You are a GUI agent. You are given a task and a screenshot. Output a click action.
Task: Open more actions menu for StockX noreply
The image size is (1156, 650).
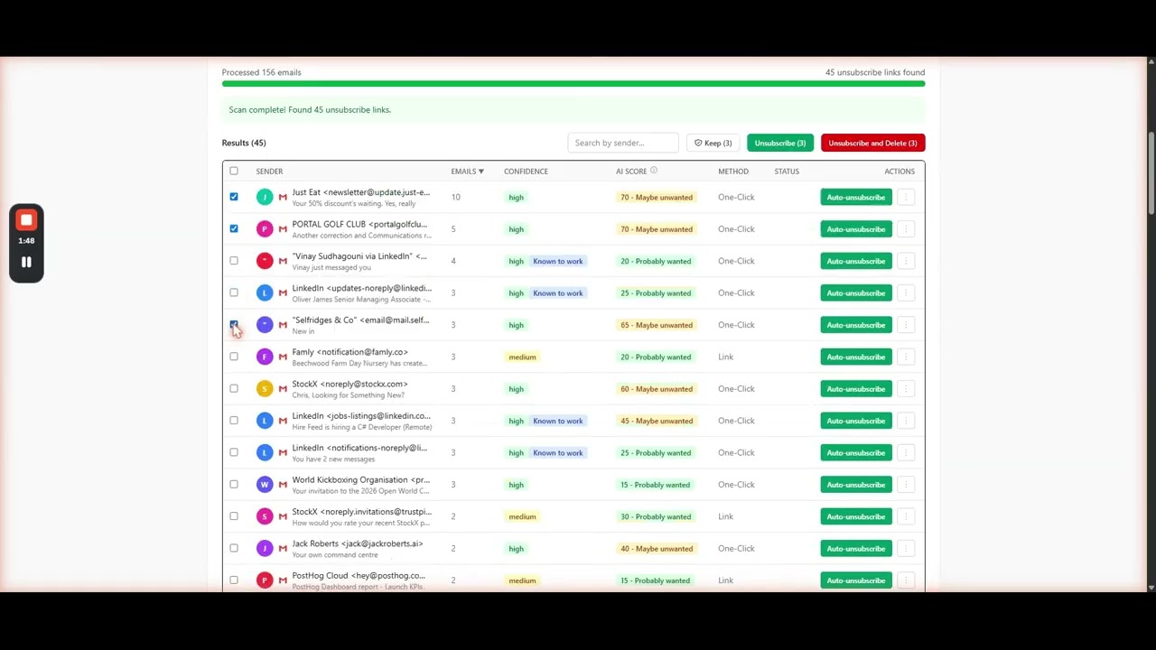(906, 389)
